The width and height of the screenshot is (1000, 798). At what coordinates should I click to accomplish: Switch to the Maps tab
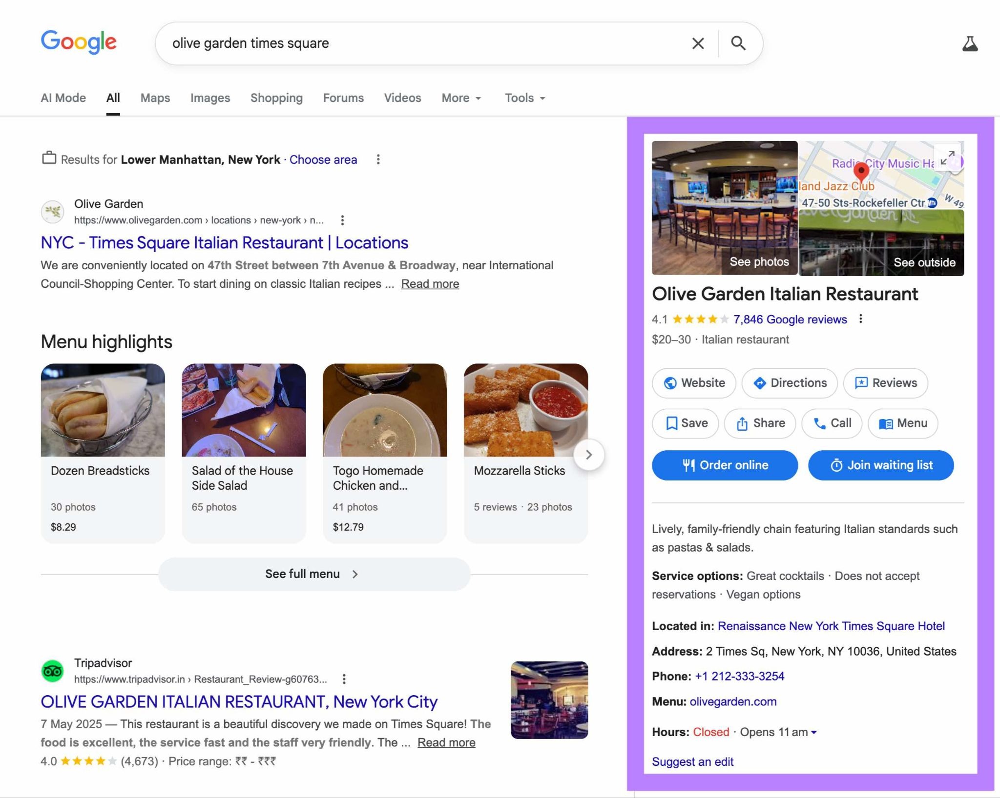tap(155, 98)
